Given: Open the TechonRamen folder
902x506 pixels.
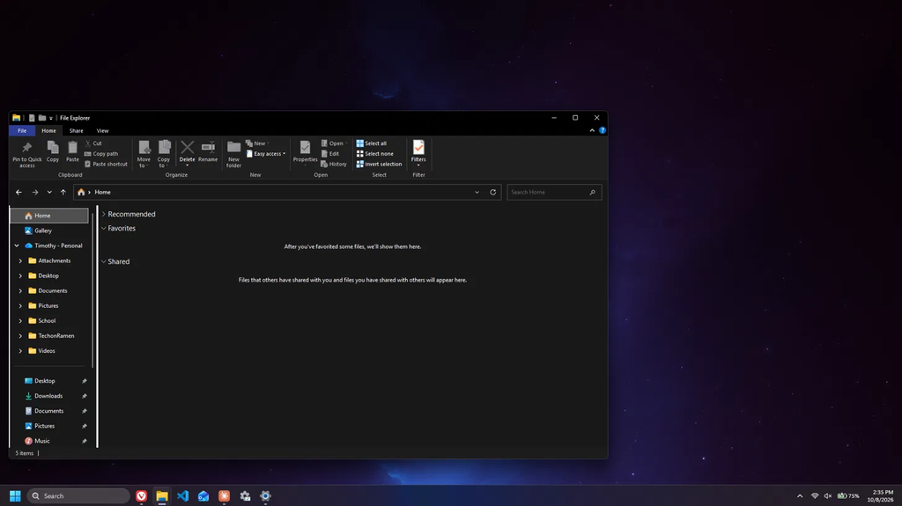Looking at the screenshot, I should coord(50,335).
